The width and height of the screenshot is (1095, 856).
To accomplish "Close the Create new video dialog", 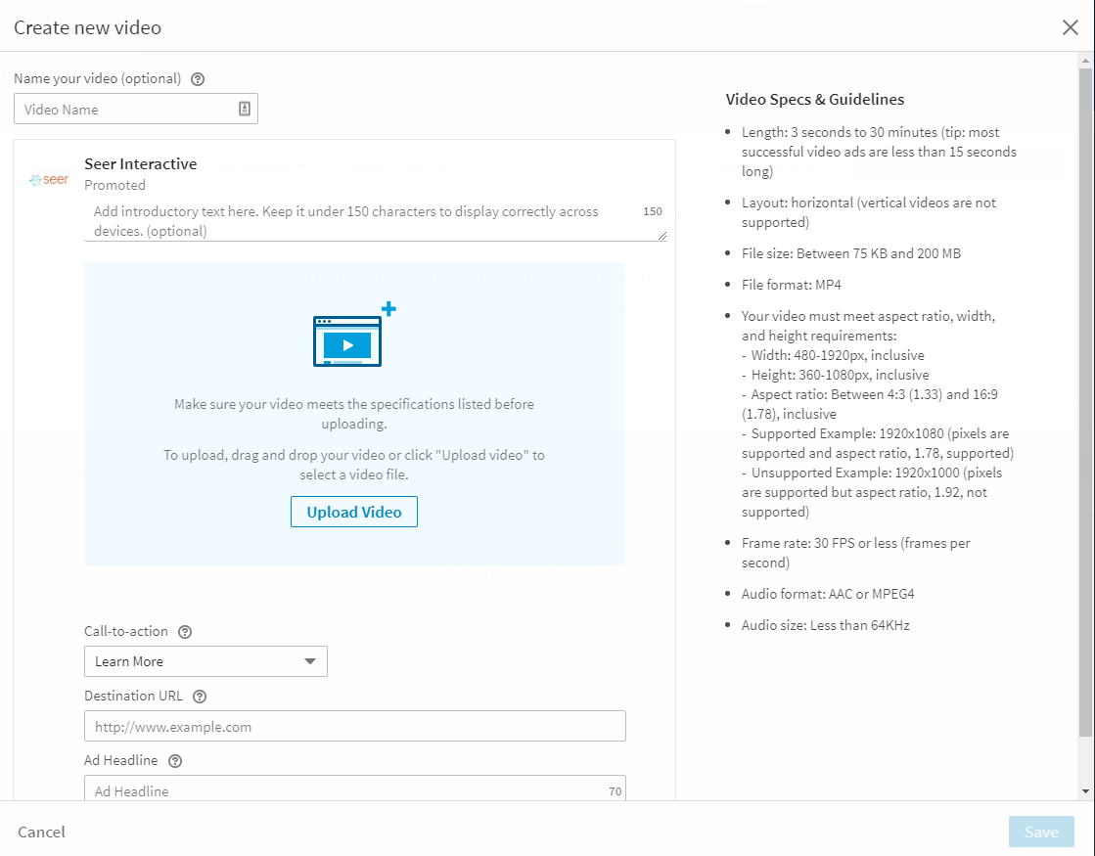I will coord(1070,27).
